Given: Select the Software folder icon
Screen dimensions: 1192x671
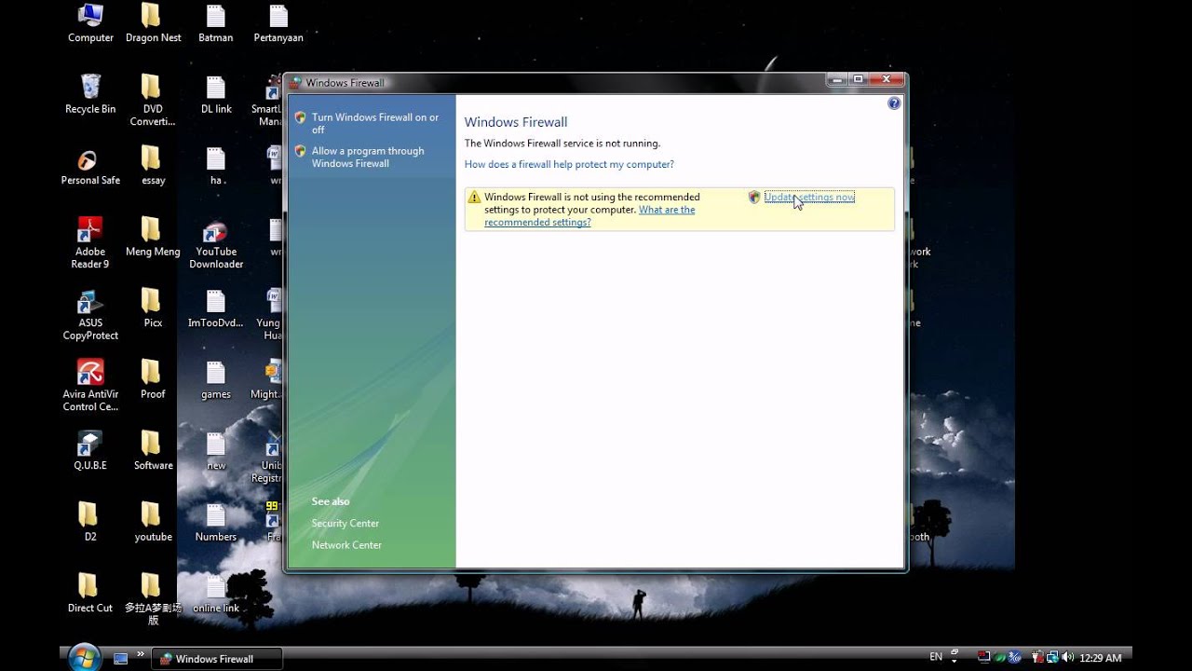Looking at the screenshot, I should 153,451.
